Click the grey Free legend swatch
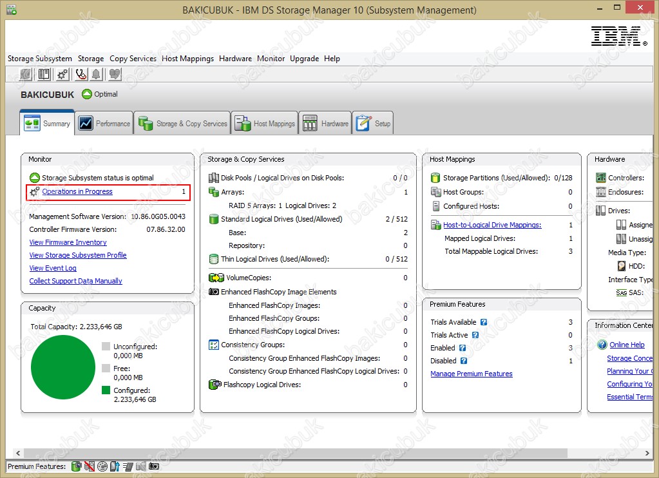This screenshot has height=478, width=659. pyautogui.click(x=106, y=368)
